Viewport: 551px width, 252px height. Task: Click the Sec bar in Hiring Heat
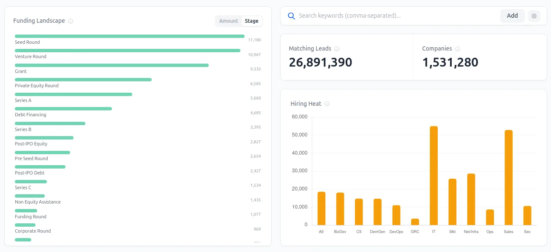click(527, 215)
